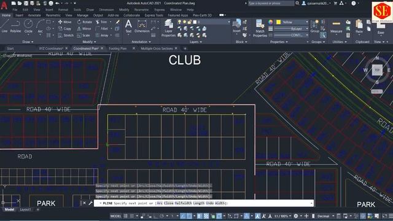Expand the Draw panel
393x221 pixels.
28,42
